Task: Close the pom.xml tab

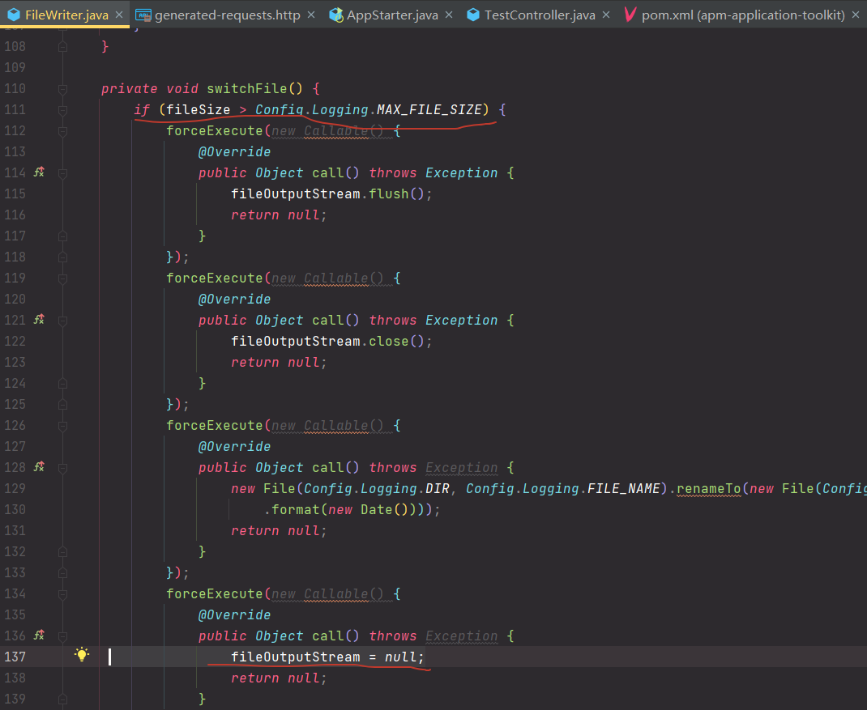Action: click(856, 15)
